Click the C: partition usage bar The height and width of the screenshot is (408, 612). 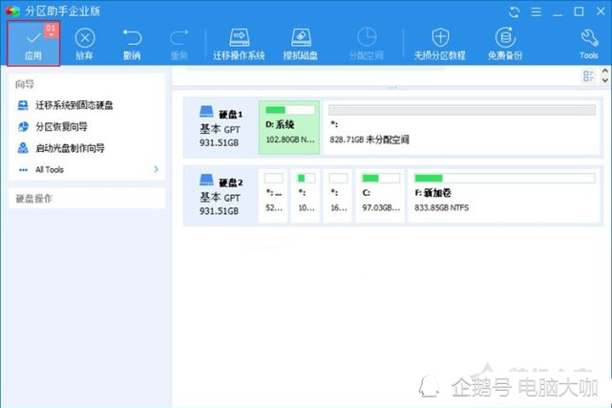[x=381, y=179]
